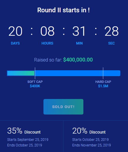Viewport: 128px width, 152px height.
Task: Click the SOLD OUT! button
Action: tap(63, 107)
